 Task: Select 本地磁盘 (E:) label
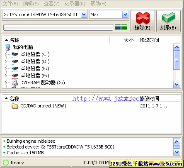35,68
